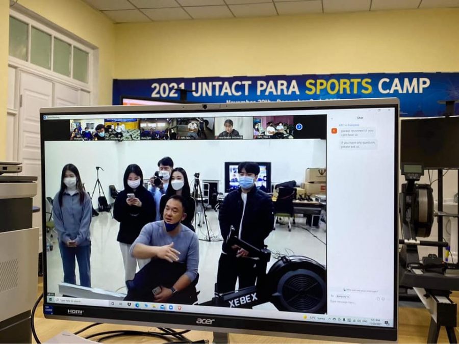Open the sunny weather widget in taskbar
Screen dimensions: 459x344
coord(315,317)
